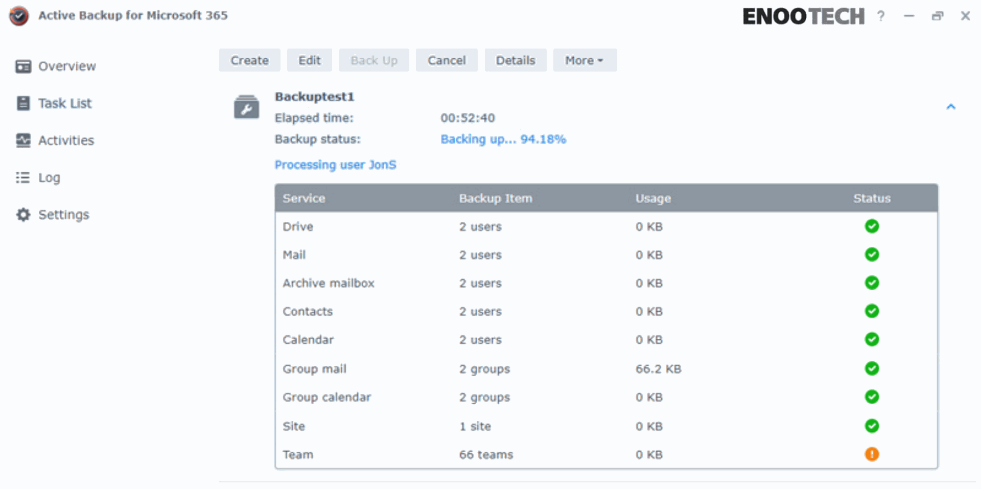Viewport: 981px width, 489px height.
Task: Click the Log list icon
Action: [x=23, y=177]
